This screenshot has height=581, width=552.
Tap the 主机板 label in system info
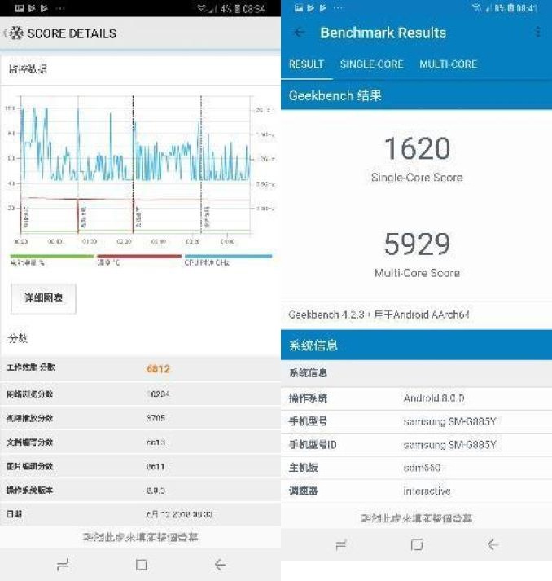coord(303,468)
